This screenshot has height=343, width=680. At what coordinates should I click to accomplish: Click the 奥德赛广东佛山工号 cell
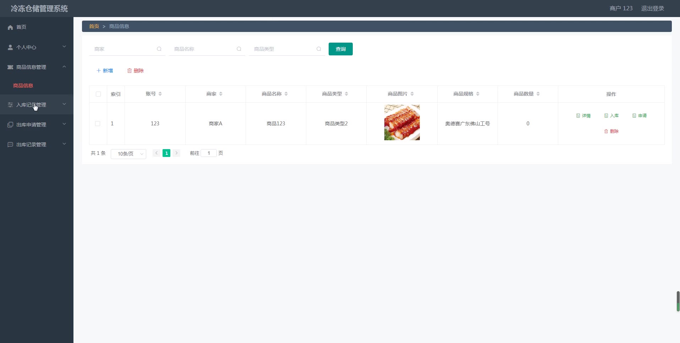(467, 124)
